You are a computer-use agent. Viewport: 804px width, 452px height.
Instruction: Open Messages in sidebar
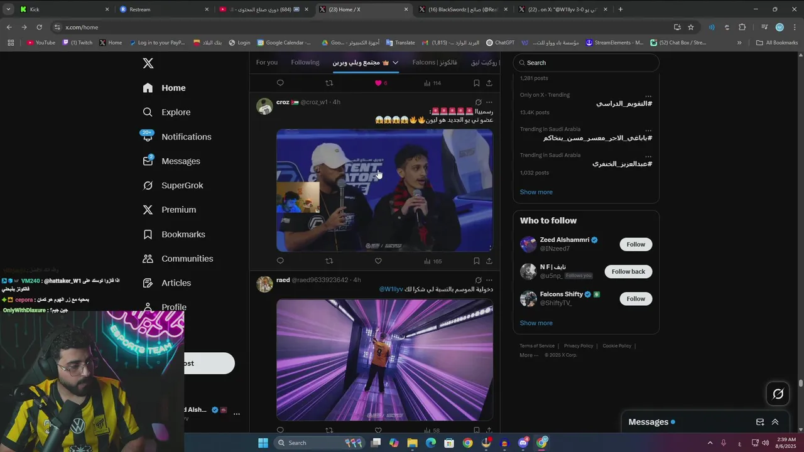coord(171,161)
